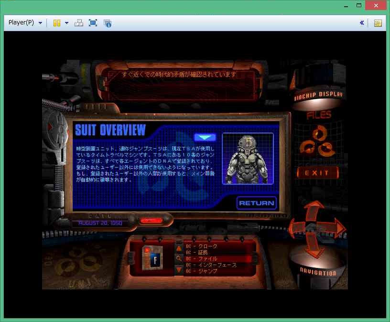
Task: Click the Send Ctrl+Alt+Del toolbar icon
Action: pyautogui.click(x=79, y=23)
